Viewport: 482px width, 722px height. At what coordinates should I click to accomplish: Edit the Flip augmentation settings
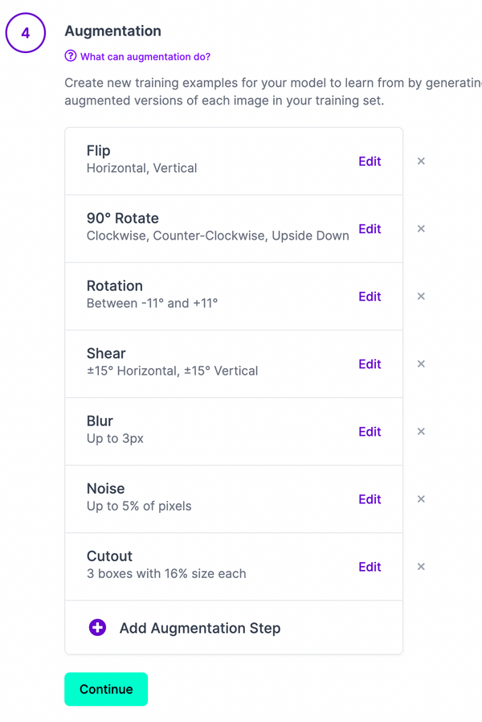point(370,161)
